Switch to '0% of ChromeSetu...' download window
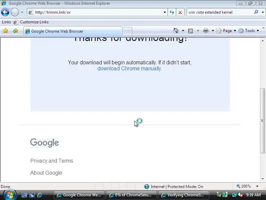Viewport: 266px width, 200px height. point(131,195)
